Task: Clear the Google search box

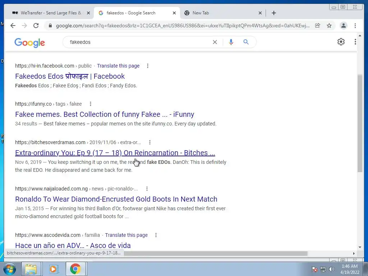Action: pos(215,42)
